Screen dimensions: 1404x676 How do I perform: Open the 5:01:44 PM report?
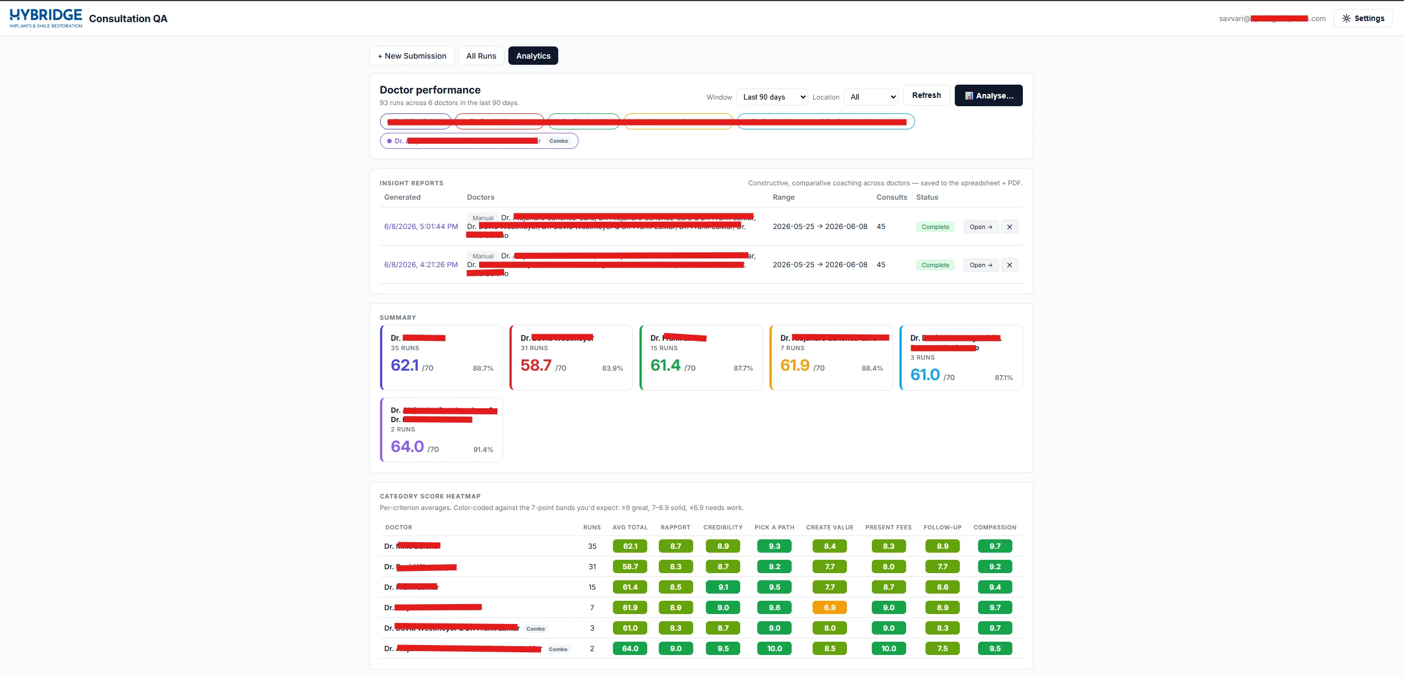981,227
